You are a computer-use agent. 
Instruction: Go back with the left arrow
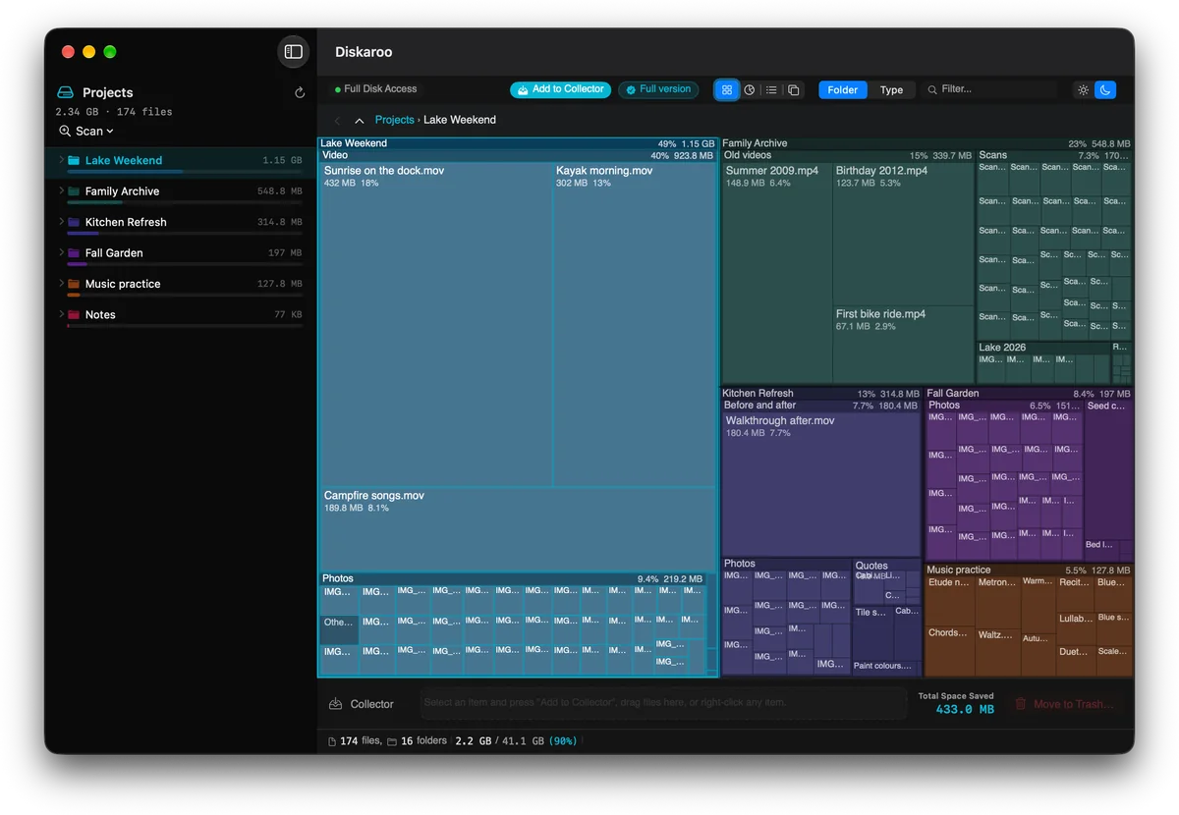point(338,120)
